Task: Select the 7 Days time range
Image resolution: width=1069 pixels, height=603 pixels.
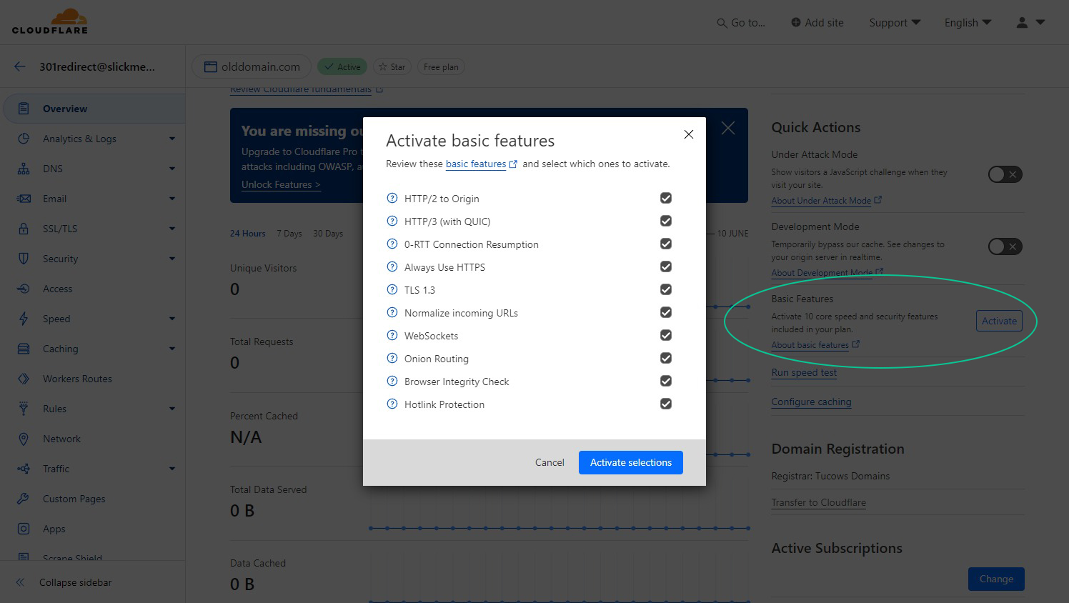Action: (289, 234)
